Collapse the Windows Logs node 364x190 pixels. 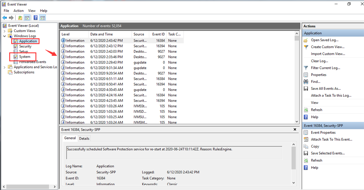pos(5,36)
